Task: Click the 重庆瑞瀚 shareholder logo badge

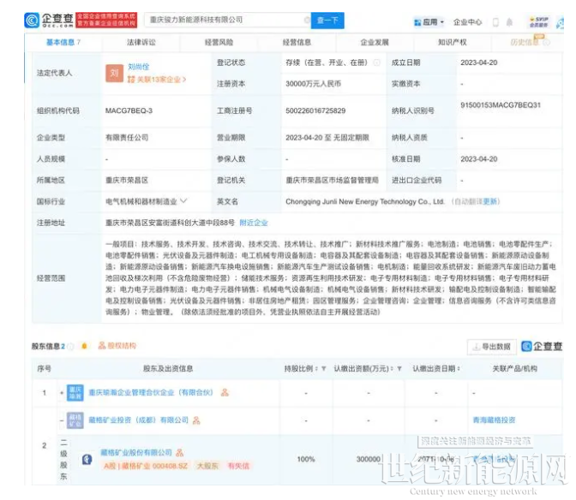Action: pos(77,392)
